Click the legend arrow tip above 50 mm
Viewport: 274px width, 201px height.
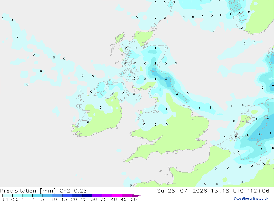tap(137, 196)
